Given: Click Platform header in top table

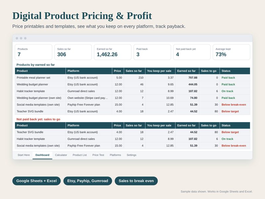Looking at the screenshot, I should click(89, 71).
